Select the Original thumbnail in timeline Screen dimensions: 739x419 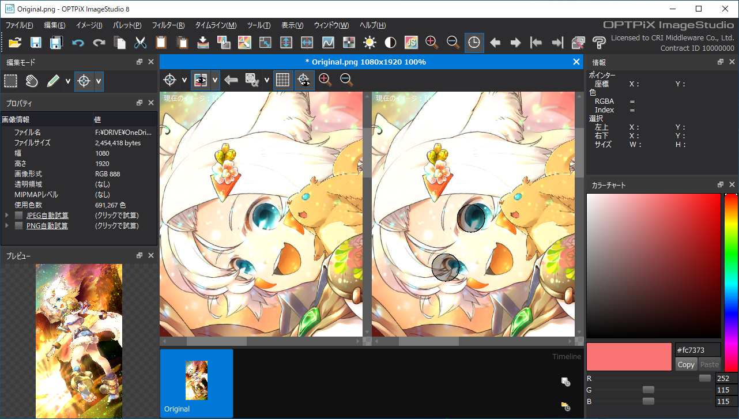click(x=197, y=383)
